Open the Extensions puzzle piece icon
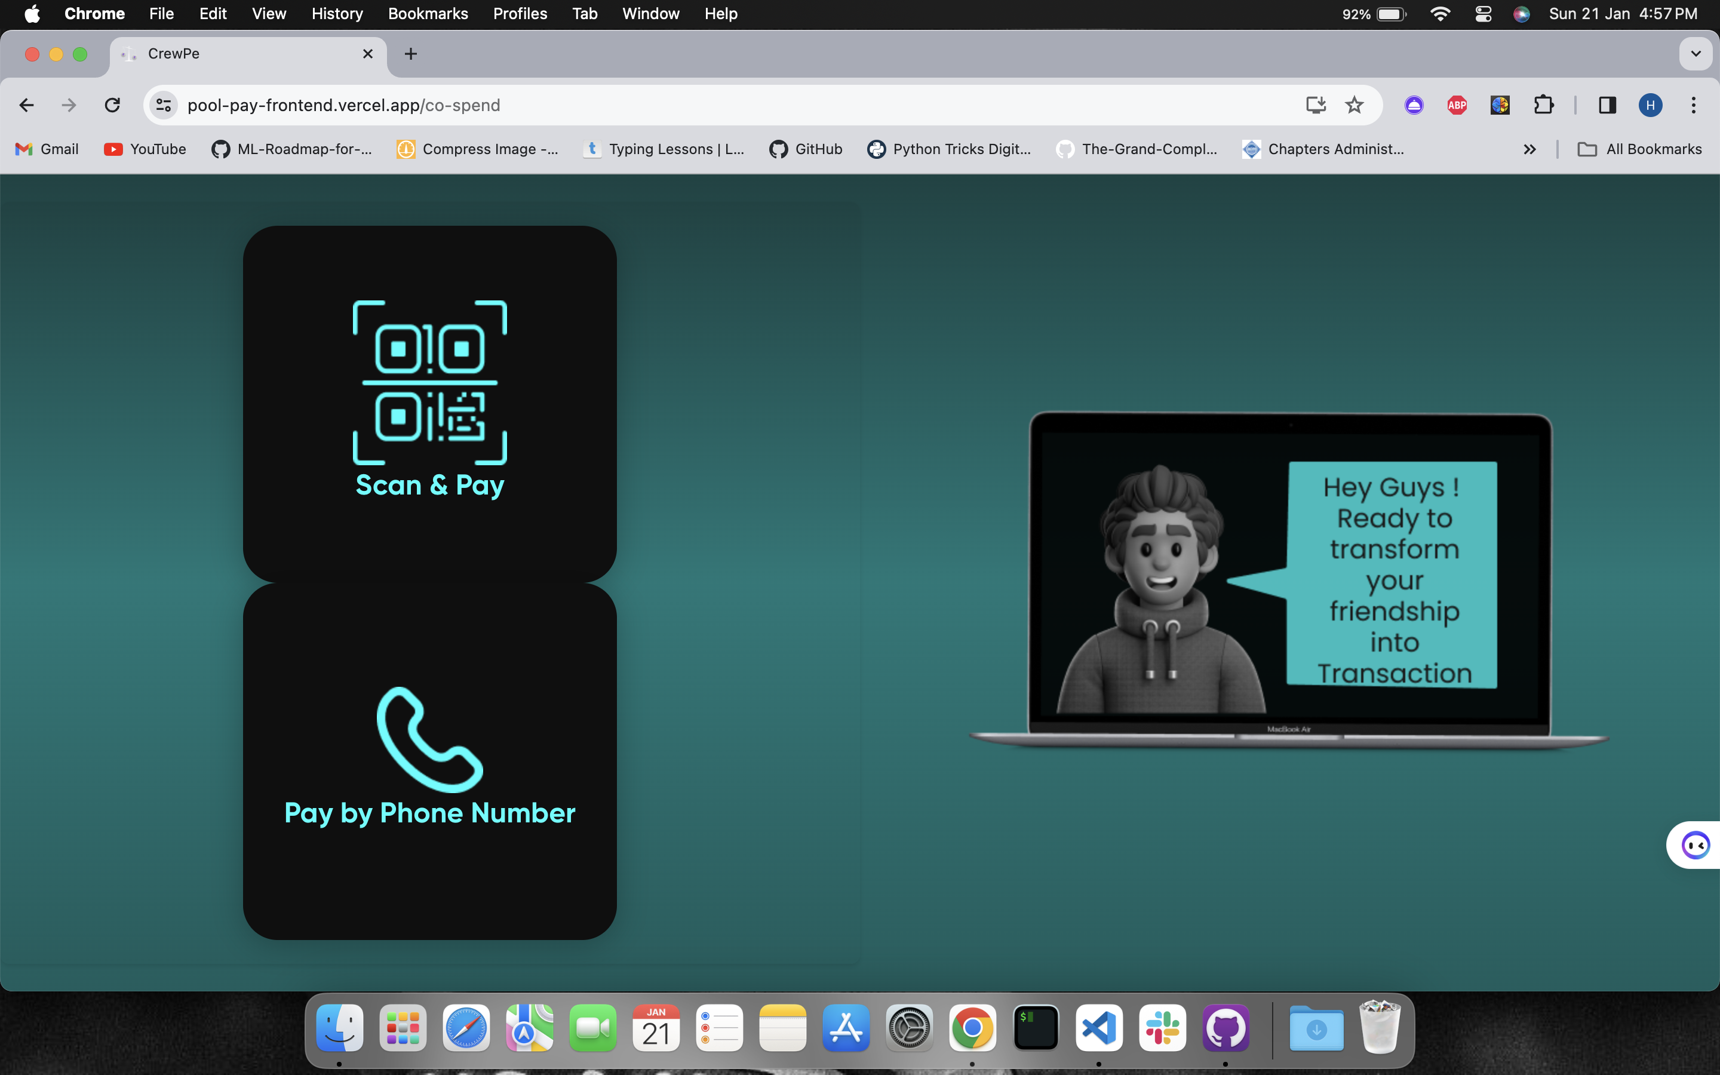Viewport: 1720px width, 1075px height. click(x=1543, y=105)
